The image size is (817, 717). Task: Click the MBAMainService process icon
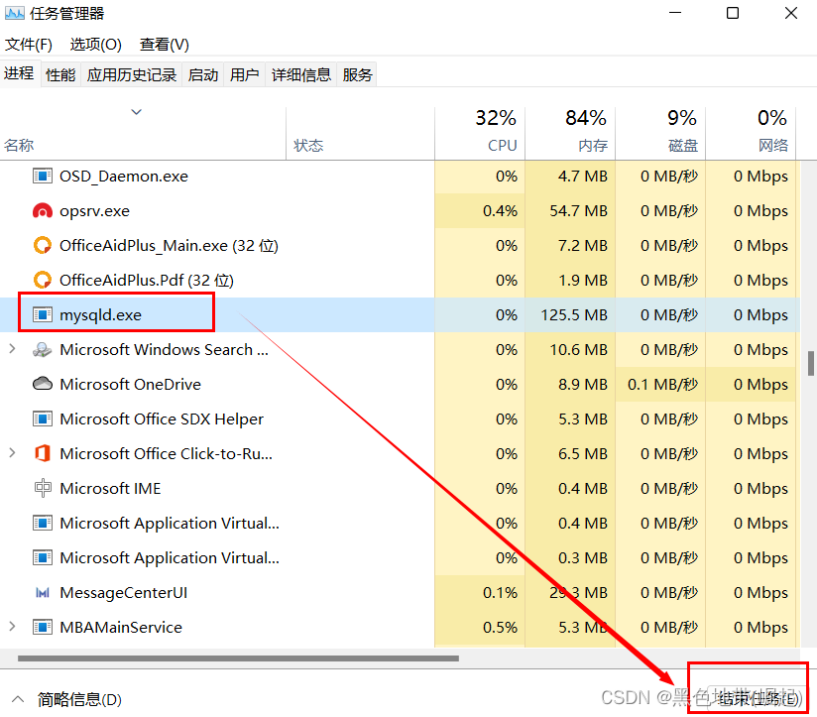pyautogui.click(x=43, y=627)
